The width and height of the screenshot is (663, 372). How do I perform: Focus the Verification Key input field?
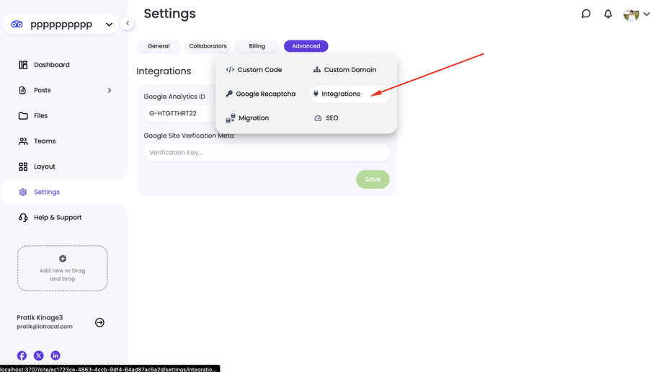point(267,153)
